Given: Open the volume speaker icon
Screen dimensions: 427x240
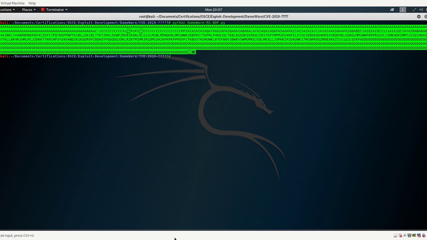Looking at the screenshot, I should point(421,10).
